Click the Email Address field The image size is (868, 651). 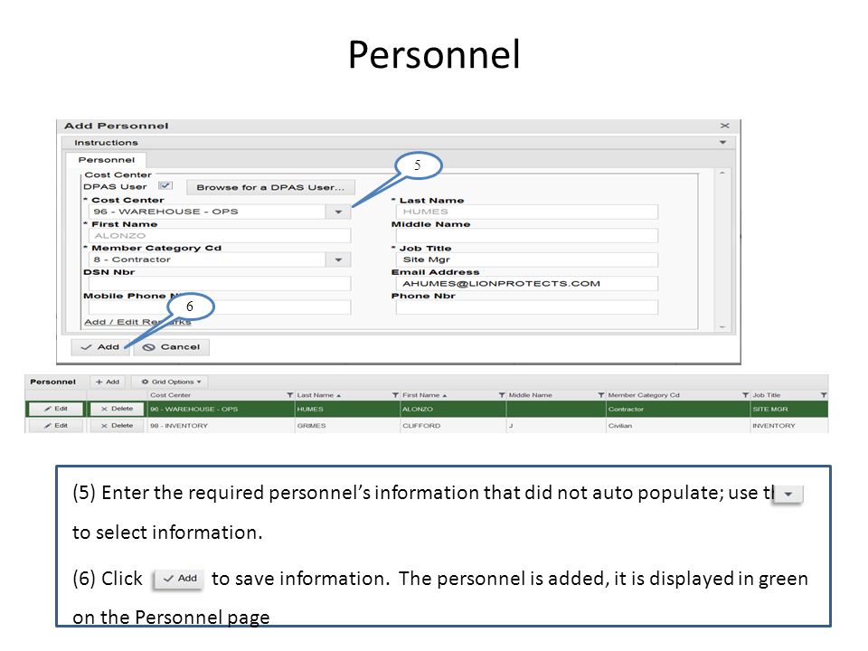(526, 283)
